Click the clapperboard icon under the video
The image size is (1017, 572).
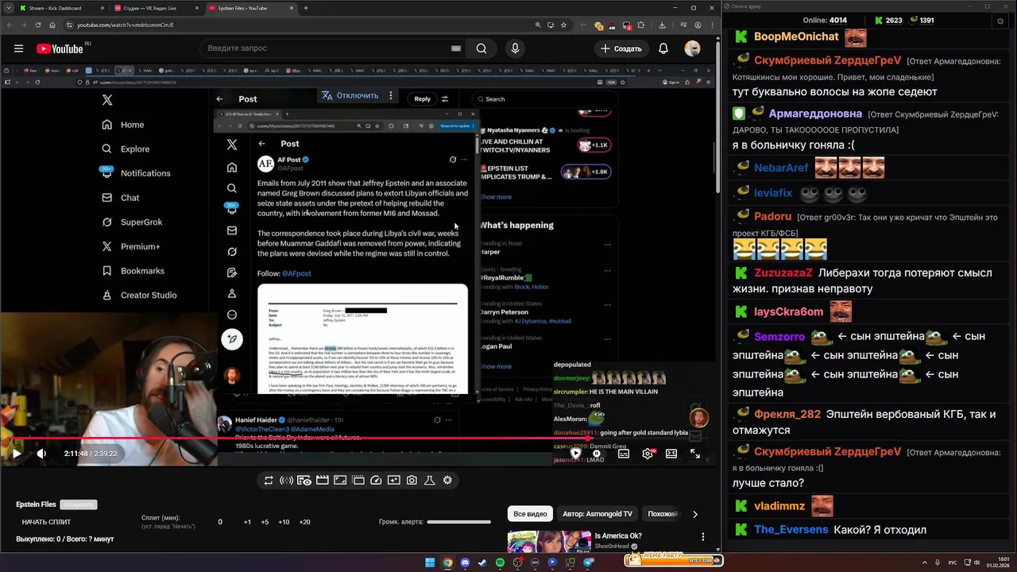click(323, 480)
